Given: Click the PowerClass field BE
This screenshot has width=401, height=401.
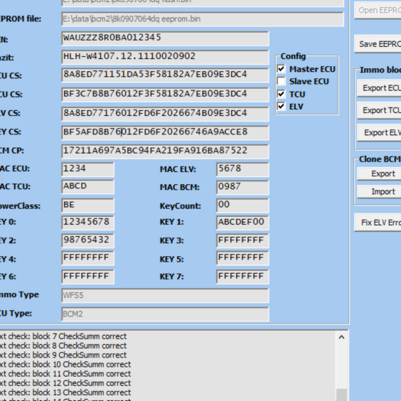Looking at the screenshot, I should [x=87, y=205].
